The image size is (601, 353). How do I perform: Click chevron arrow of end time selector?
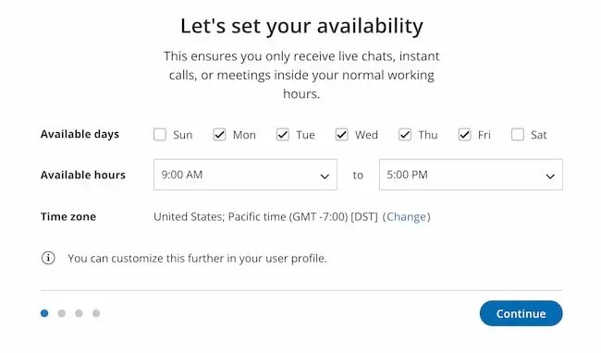pos(550,176)
